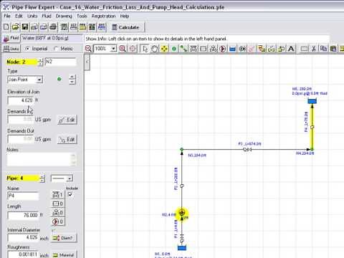The height and width of the screenshot is (258, 344).
Task: Click the highlighted yellow pipe P4
Action: point(312,126)
